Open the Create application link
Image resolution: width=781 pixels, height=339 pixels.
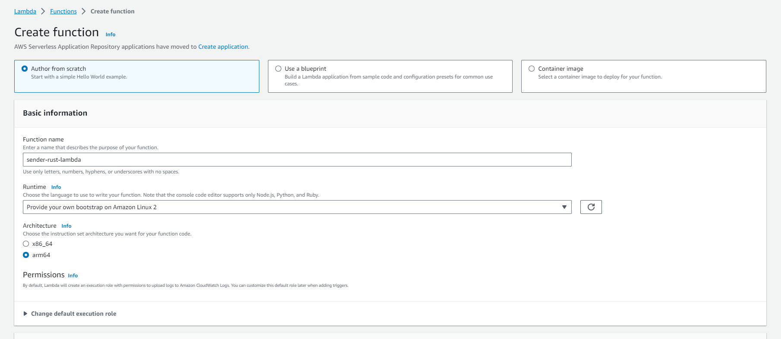pyautogui.click(x=223, y=47)
